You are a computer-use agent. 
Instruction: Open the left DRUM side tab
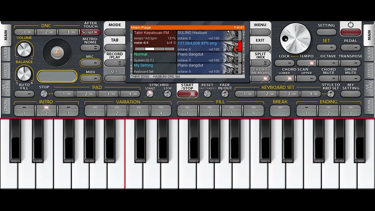coord(6,105)
